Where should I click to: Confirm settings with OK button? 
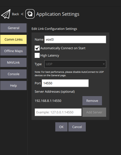click(x=61, y=127)
